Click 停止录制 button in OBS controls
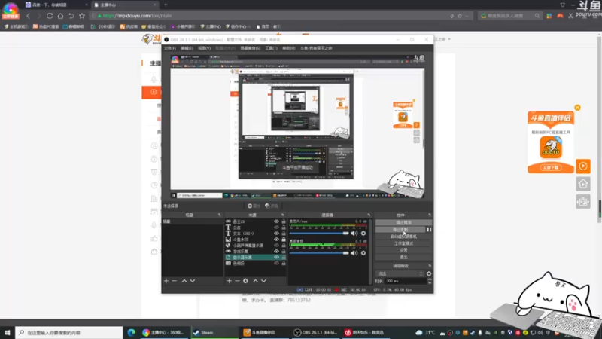 click(x=400, y=230)
